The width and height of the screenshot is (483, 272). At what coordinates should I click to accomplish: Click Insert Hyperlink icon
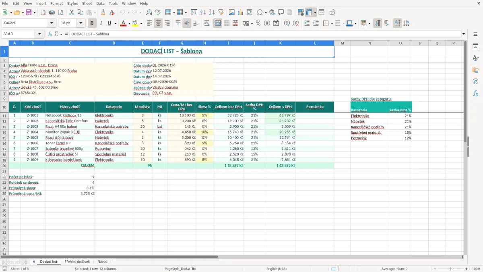(x=272, y=12)
